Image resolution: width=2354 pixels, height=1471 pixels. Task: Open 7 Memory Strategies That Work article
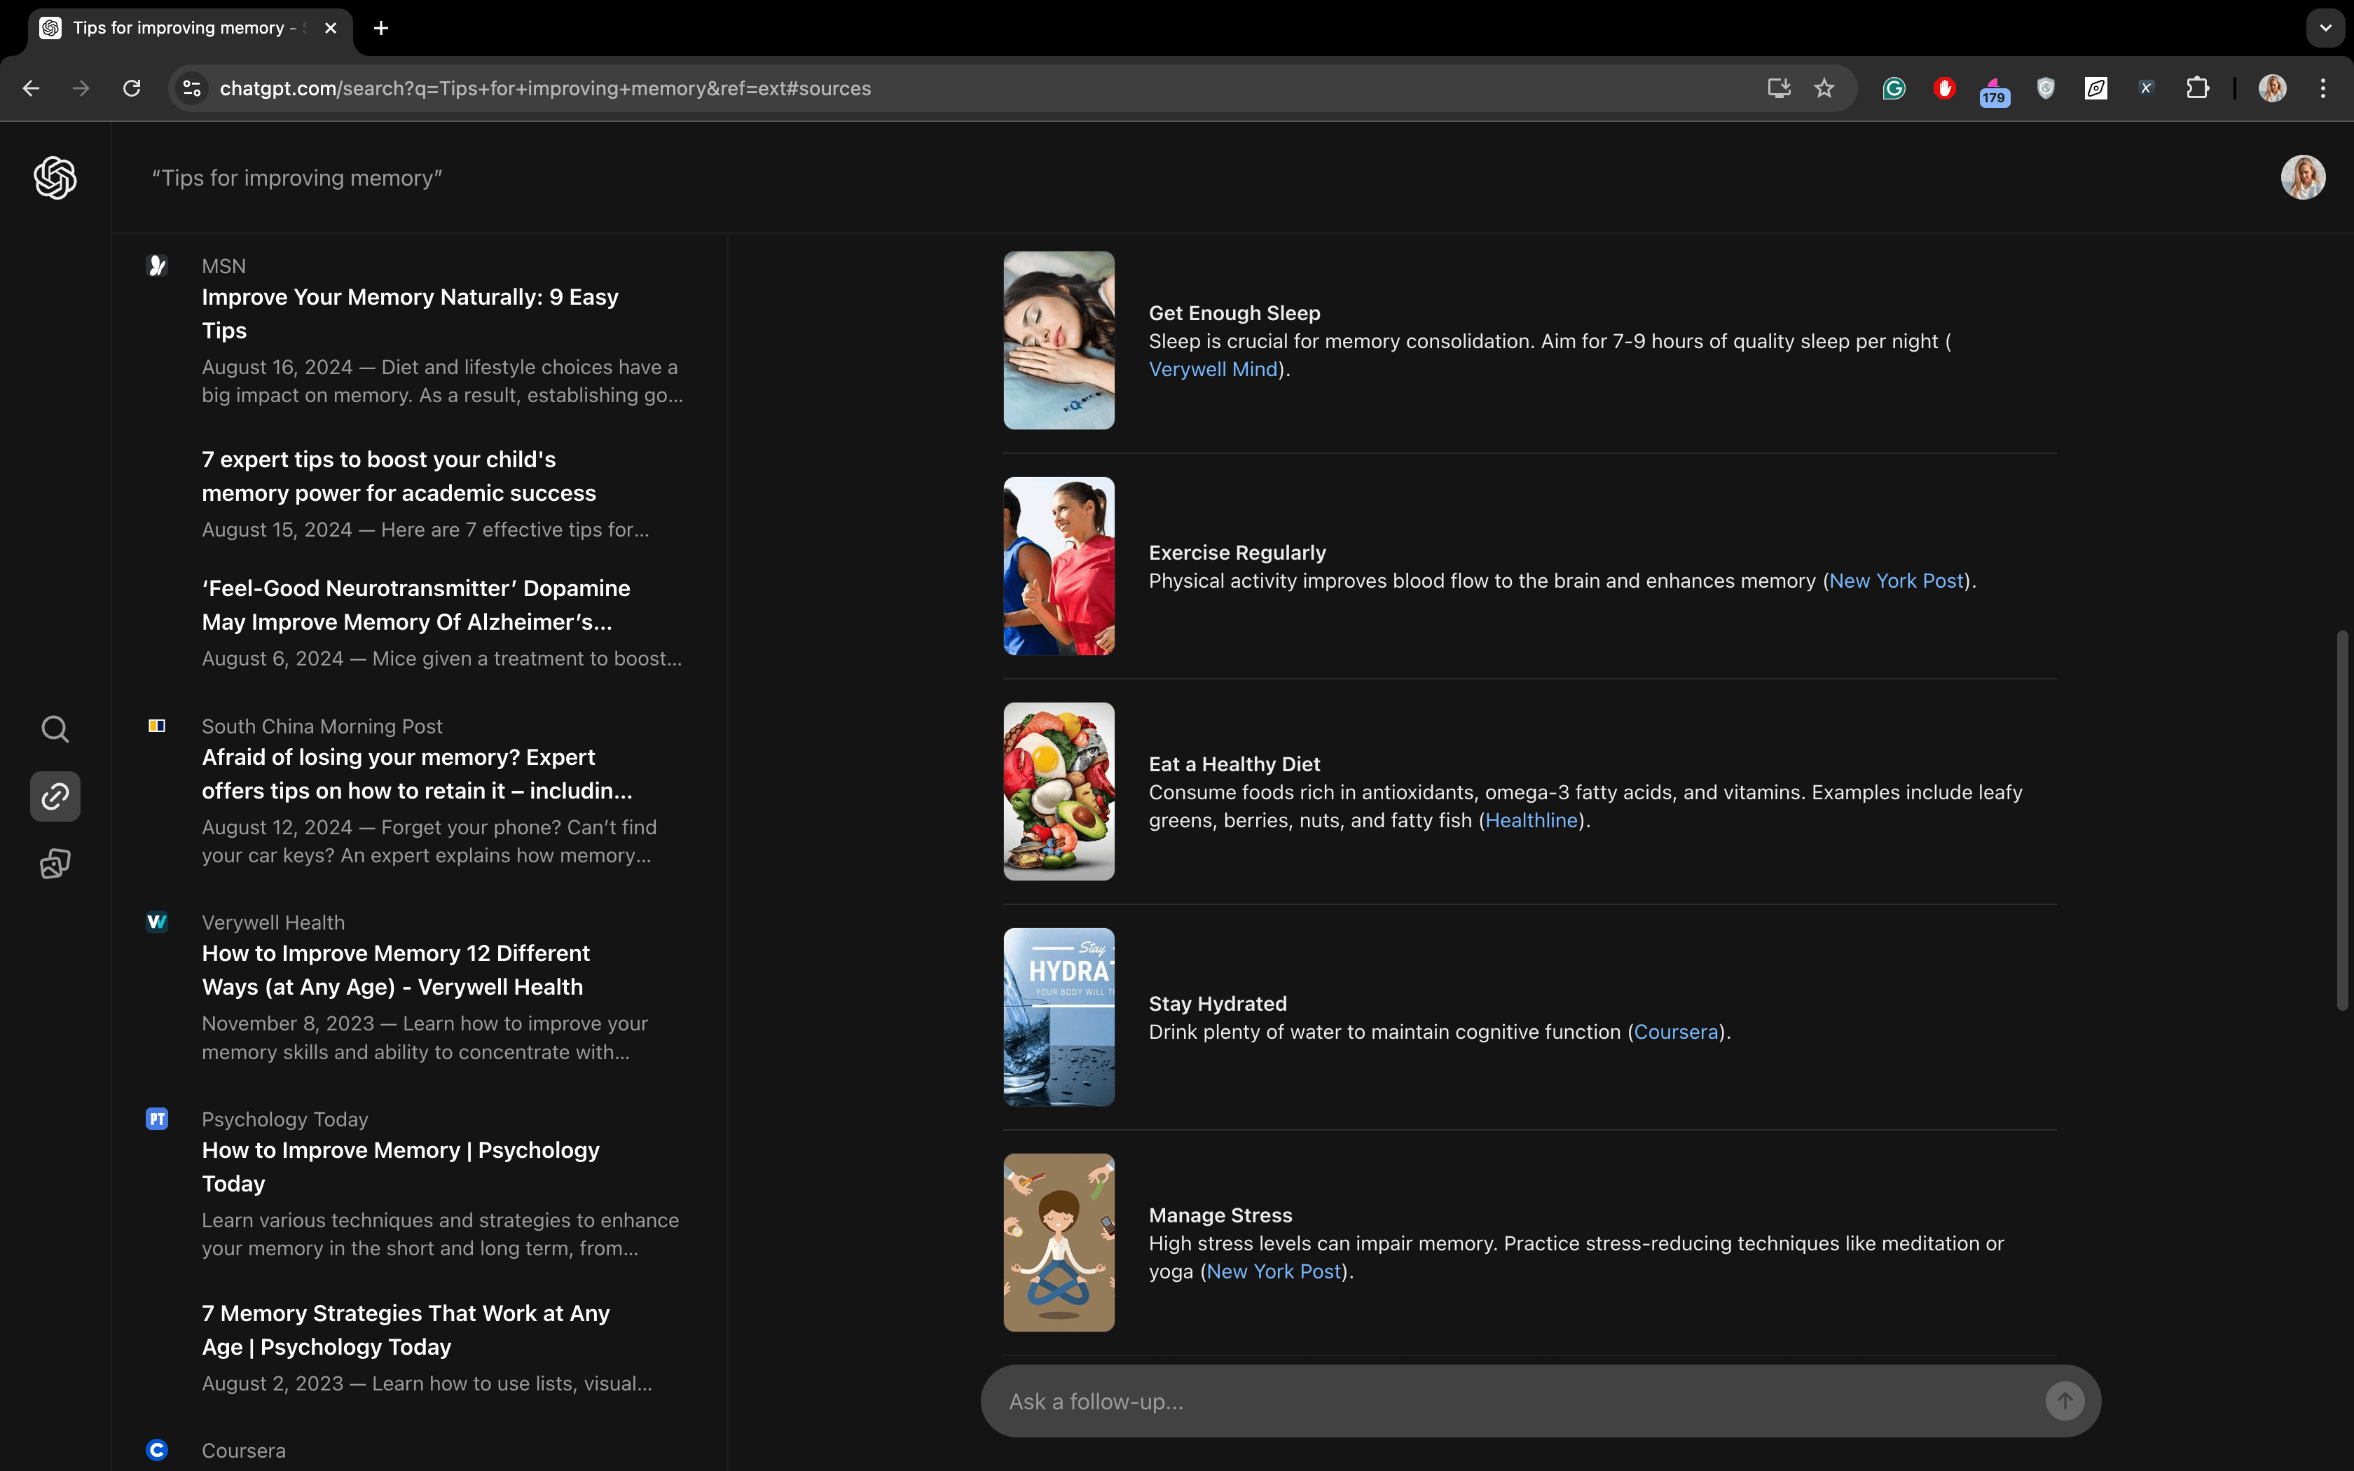coord(406,1330)
